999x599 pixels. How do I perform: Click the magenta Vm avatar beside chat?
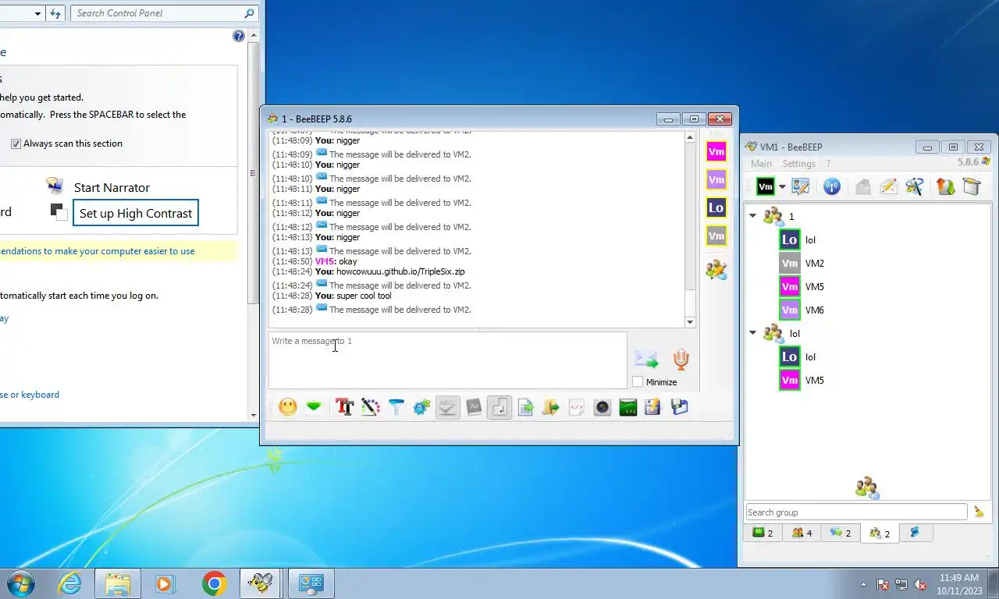click(x=716, y=151)
